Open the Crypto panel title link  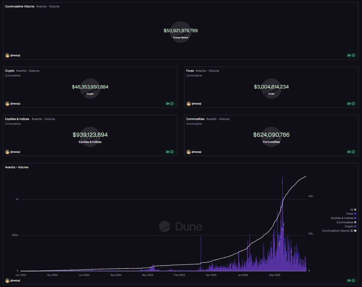10,71
